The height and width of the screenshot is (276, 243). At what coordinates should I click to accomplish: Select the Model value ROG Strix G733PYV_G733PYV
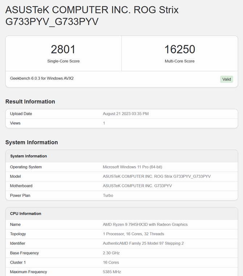pyautogui.click(x=157, y=176)
